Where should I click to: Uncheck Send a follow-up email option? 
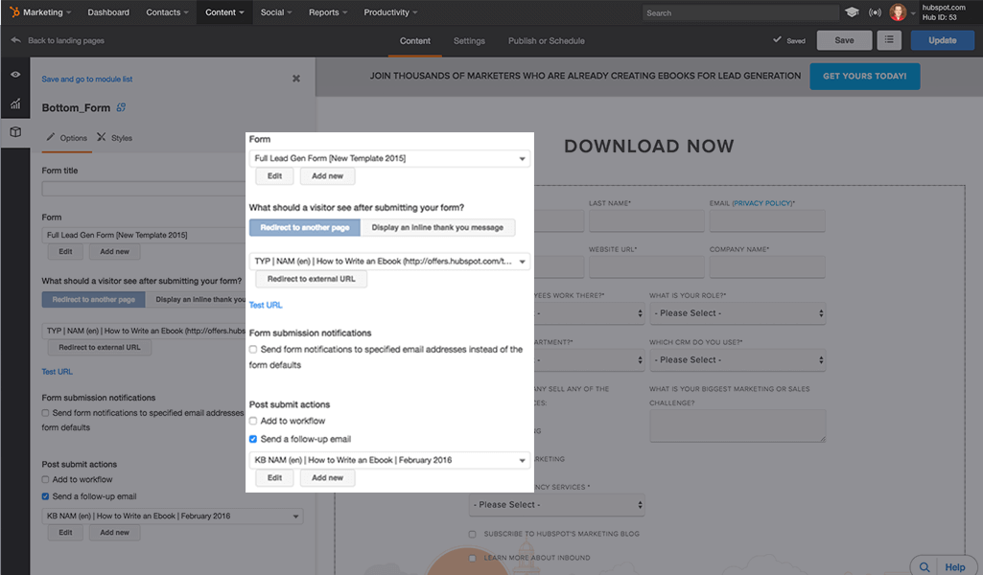coord(253,438)
